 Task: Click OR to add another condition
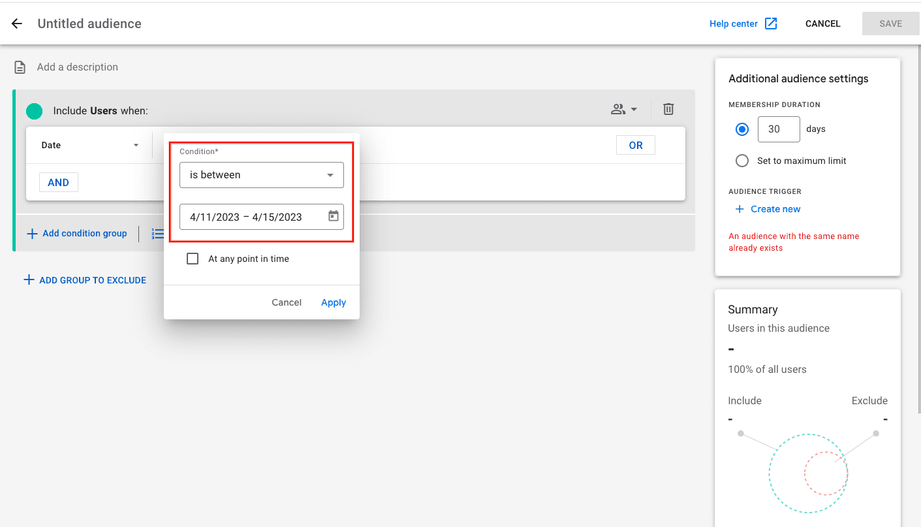[635, 144]
